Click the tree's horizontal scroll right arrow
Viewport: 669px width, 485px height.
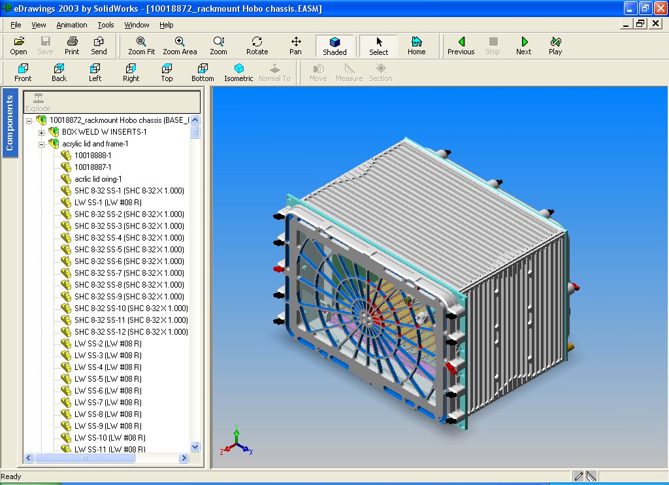point(184,458)
